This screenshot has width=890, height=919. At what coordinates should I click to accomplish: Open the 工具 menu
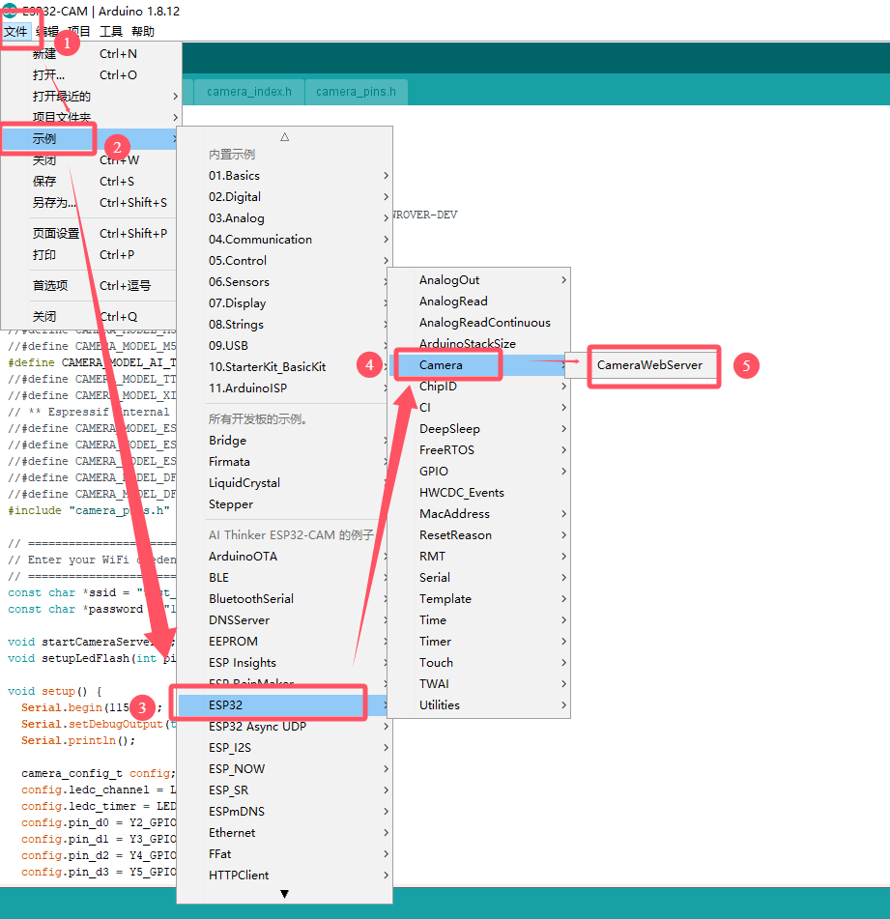pyautogui.click(x=111, y=32)
